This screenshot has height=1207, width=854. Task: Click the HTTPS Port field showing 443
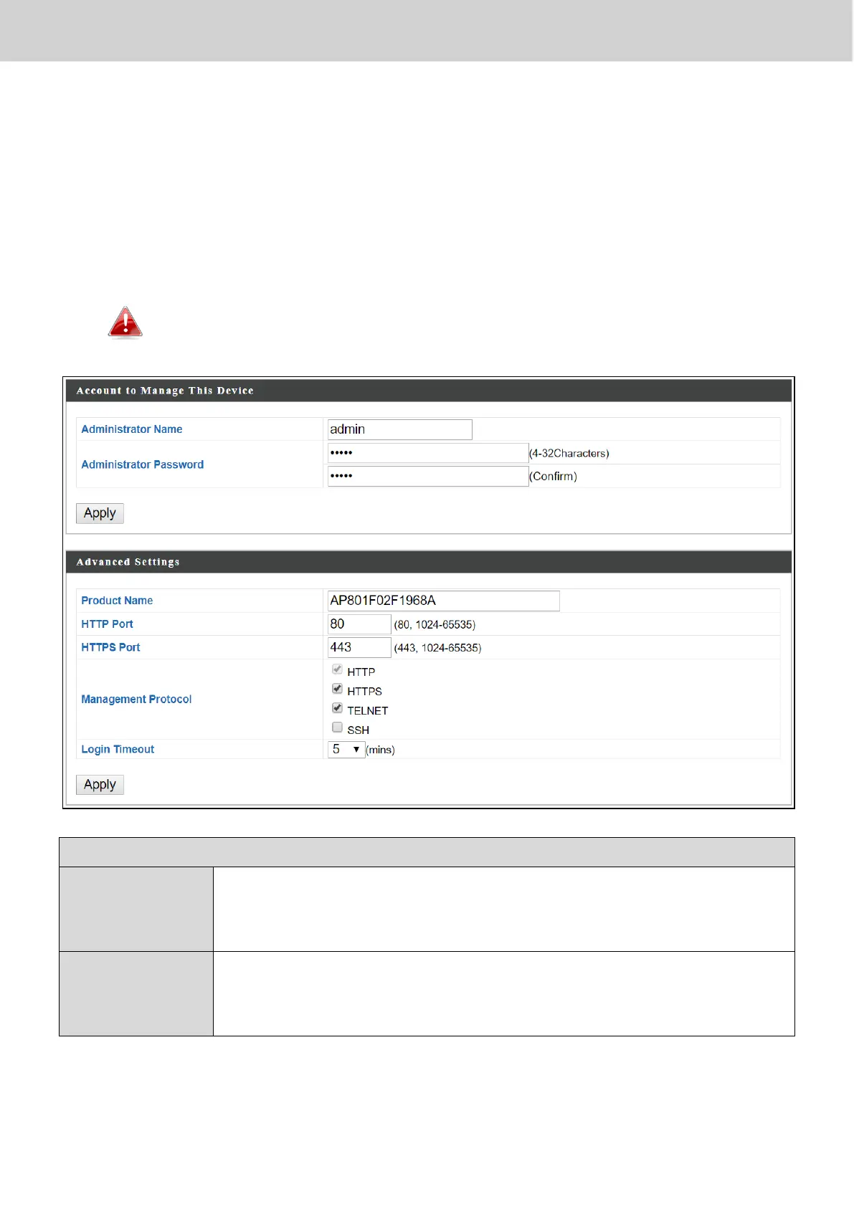pyautogui.click(x=359, y=647)
